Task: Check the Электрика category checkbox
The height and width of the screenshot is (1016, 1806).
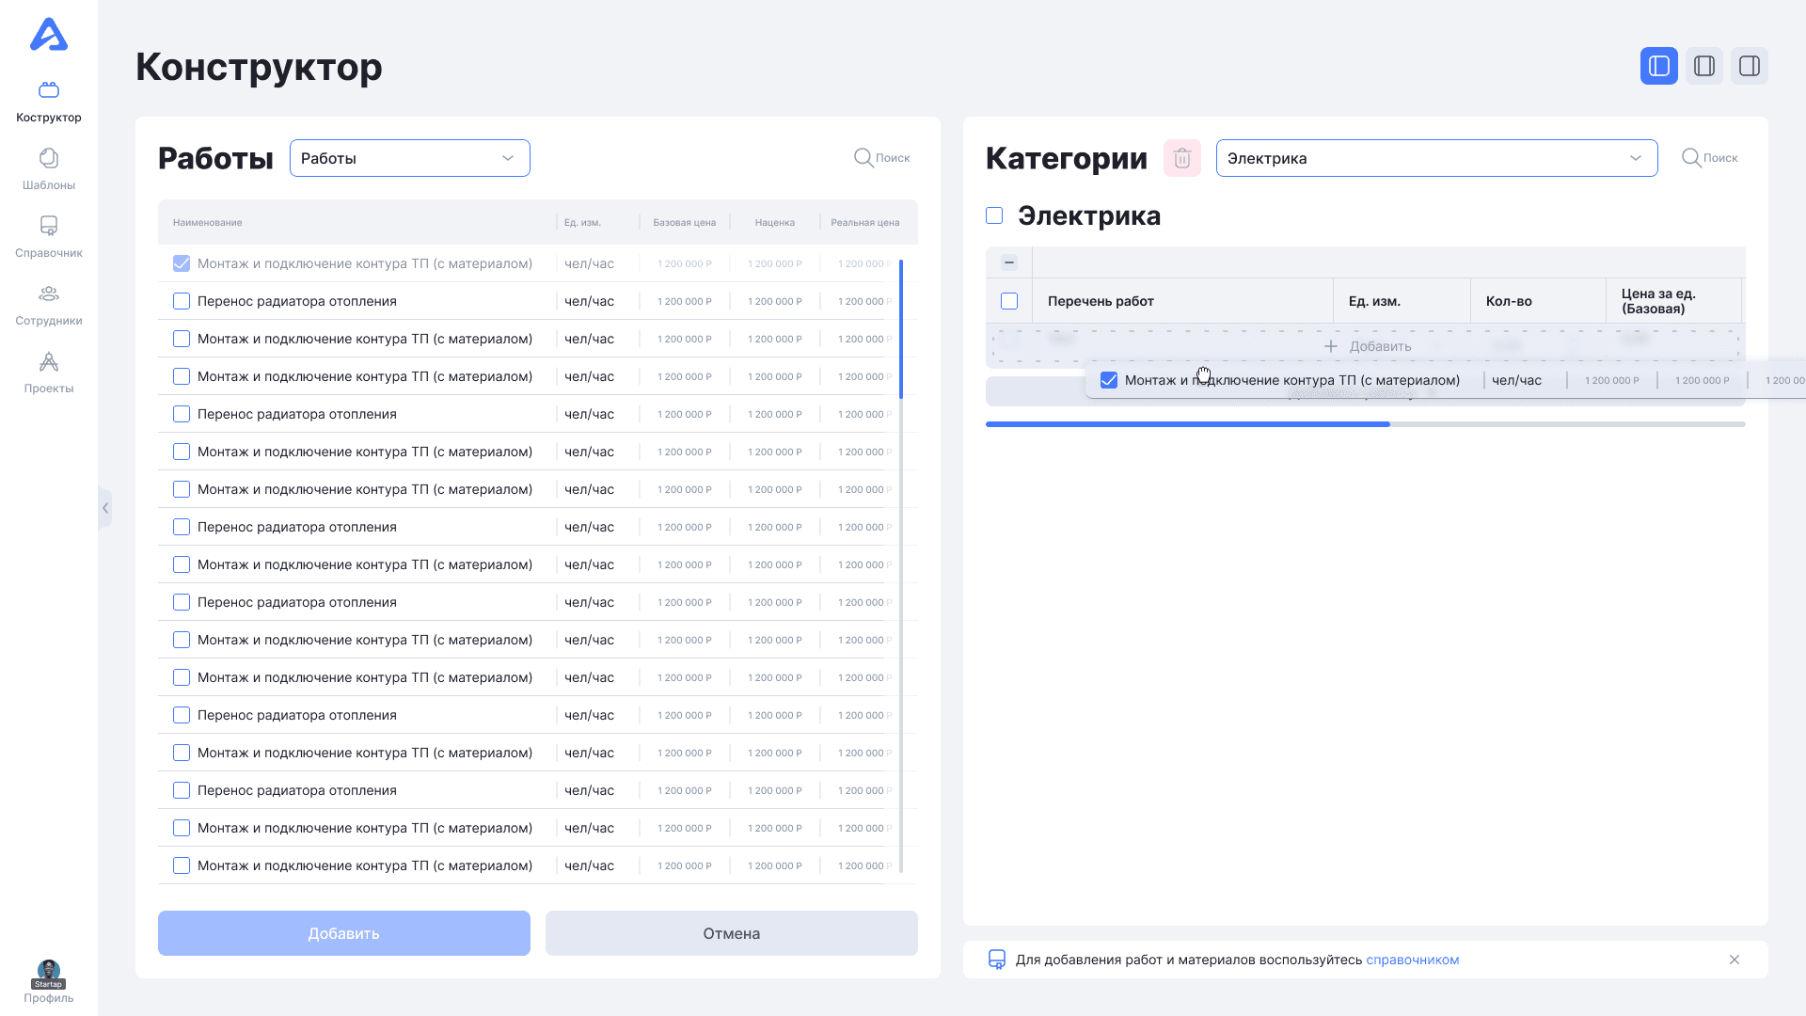Action: [x=994, y=215]
